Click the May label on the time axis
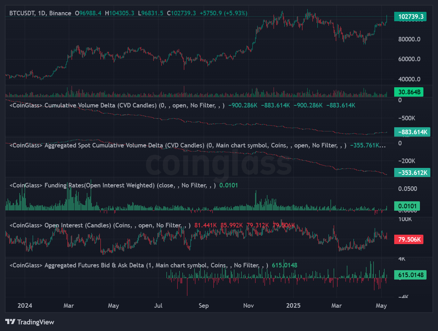Screen dimensions: 438x331 point(381,306)
